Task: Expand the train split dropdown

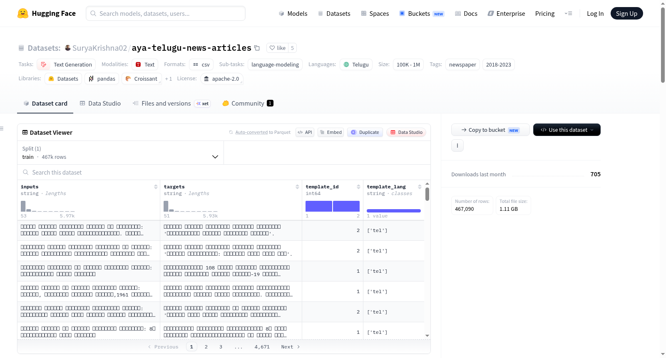Action: point(120,153)
